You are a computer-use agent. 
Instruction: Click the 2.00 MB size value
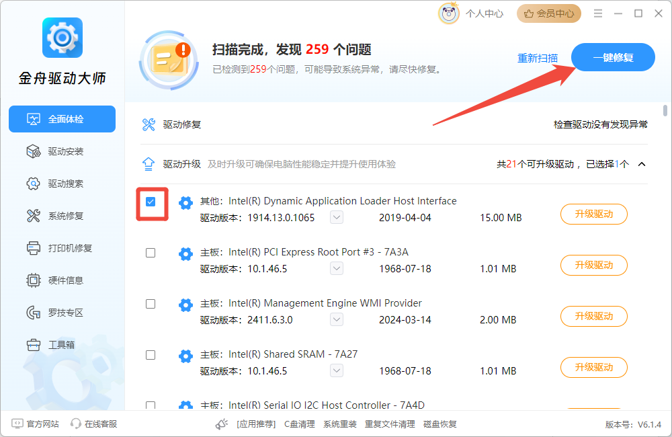[498, 320]
